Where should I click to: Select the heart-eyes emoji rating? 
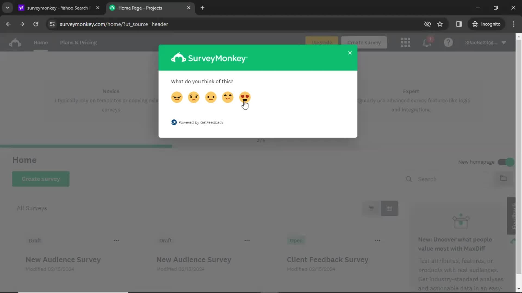245,97
